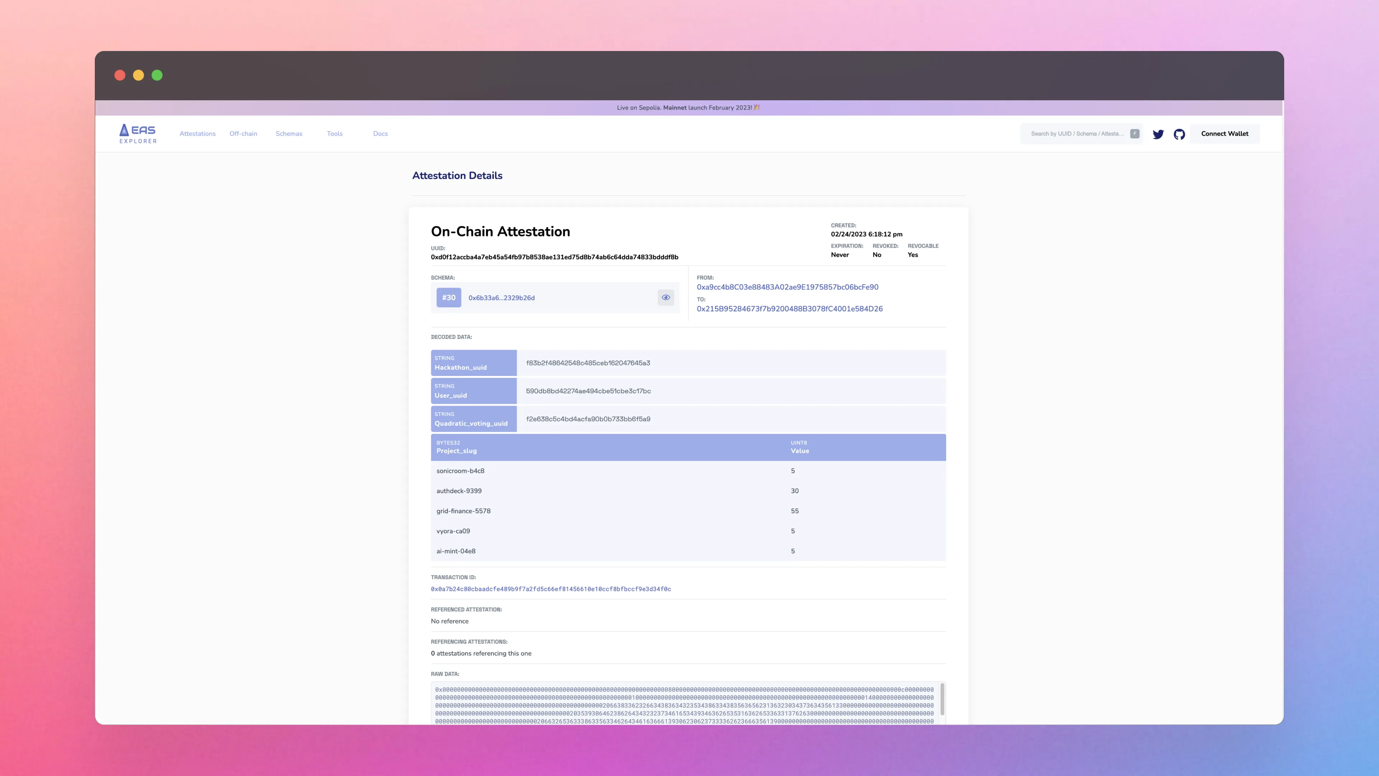Open the Attestations nav item

198,134
